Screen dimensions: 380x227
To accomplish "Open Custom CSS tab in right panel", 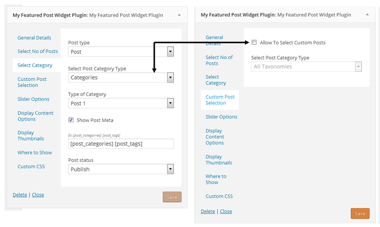I will (x=219, y=196).
